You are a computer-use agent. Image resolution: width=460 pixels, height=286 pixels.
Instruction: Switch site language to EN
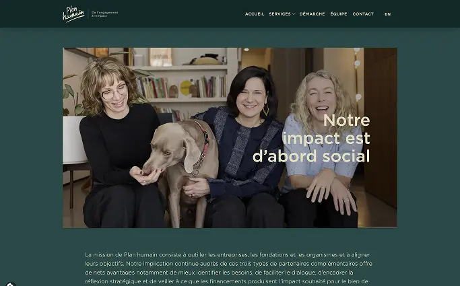387,14
